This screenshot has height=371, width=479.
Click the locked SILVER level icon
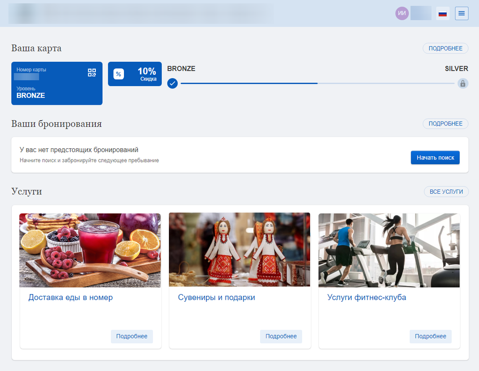point(463,83)
